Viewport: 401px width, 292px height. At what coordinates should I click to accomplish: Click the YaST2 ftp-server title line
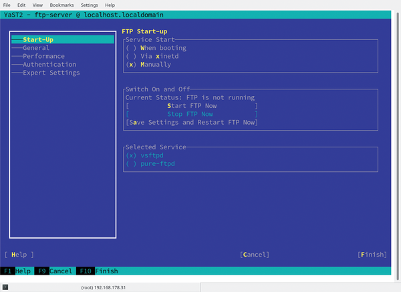click(84, 15)
